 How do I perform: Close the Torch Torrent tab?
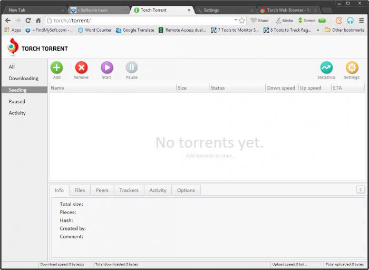[x=189, y=10]
